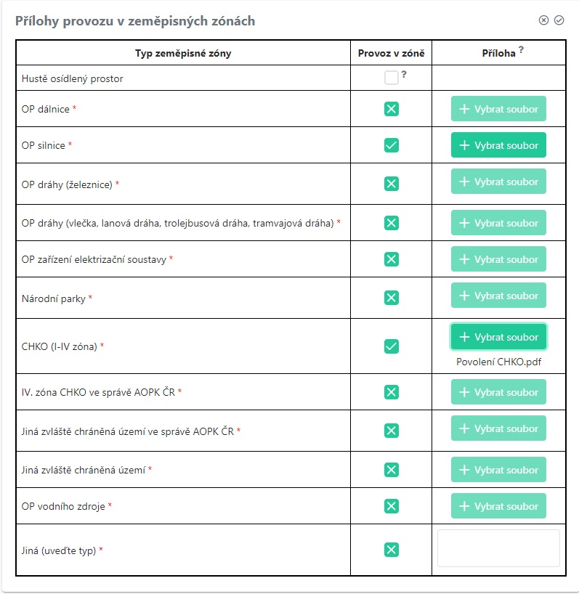Image resolution: width=579 pixels, height=594 pixels.
Task: Toggle OP zařízení elektrizační soustavy checkbox
Action: [x=392, y=259]
